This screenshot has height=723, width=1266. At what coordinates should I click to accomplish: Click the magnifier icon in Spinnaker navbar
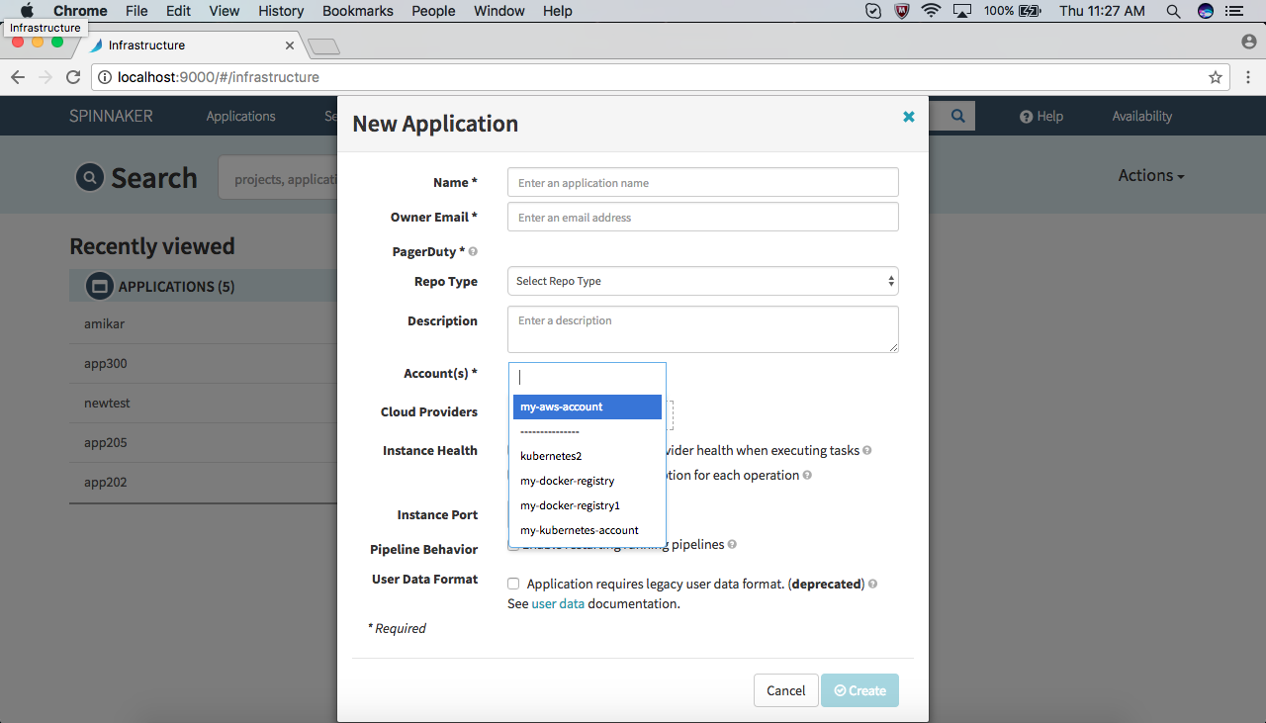click(958, 116)
